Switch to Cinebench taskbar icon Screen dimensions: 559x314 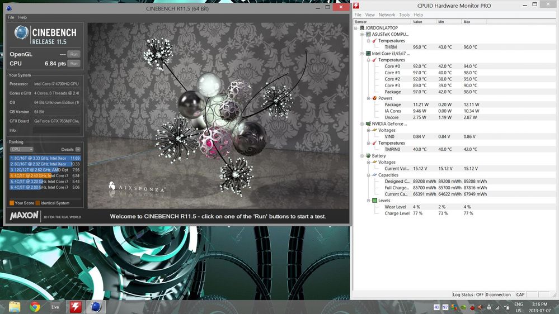[96, 307]
